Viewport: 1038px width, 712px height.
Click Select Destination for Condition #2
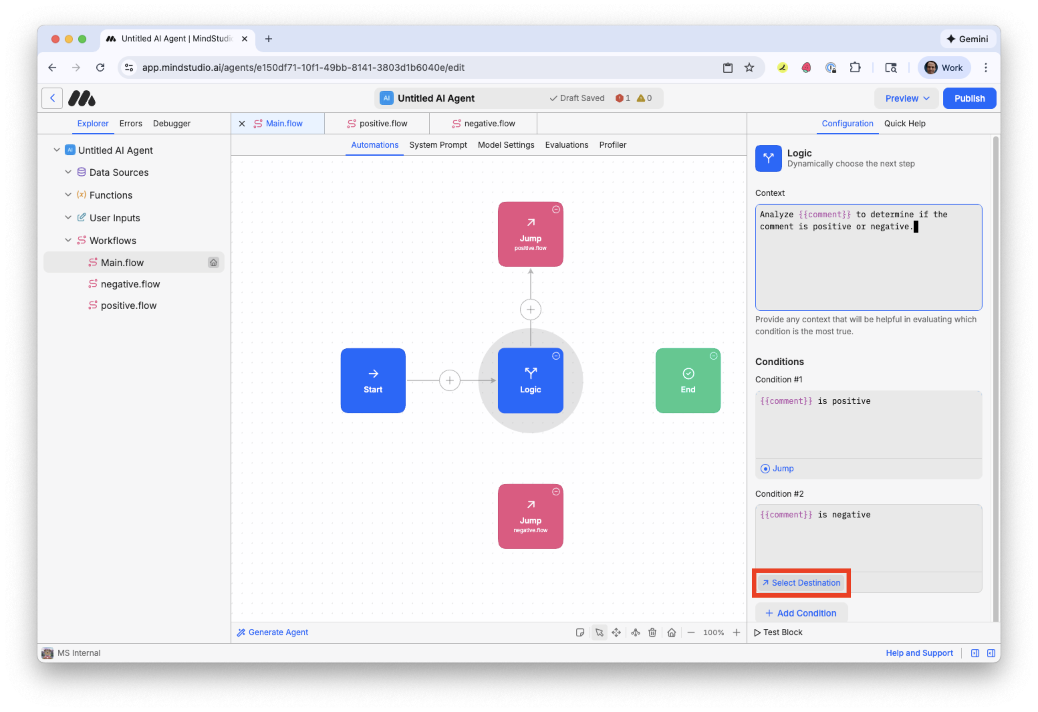coord(801,582)
